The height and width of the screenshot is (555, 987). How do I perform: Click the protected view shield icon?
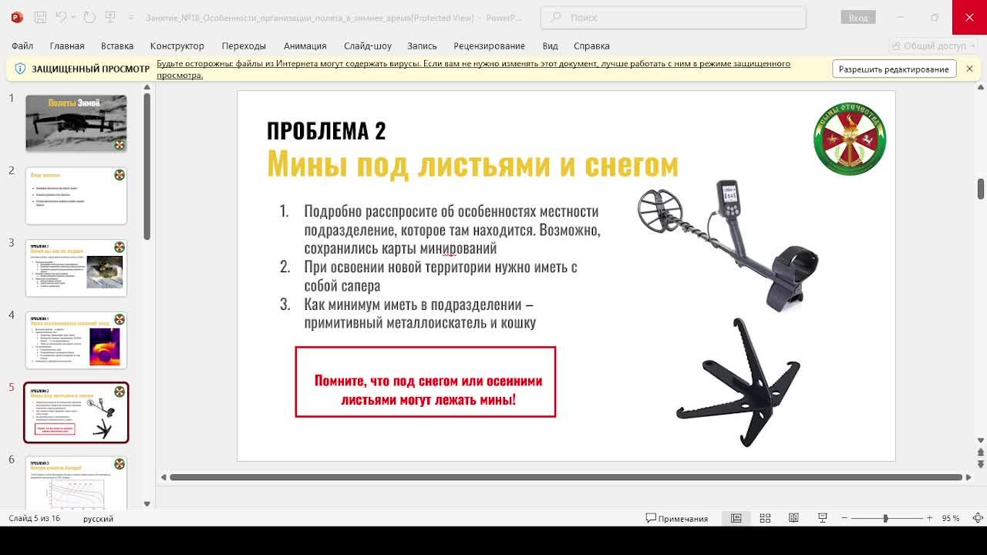click(x=20, y=69)
